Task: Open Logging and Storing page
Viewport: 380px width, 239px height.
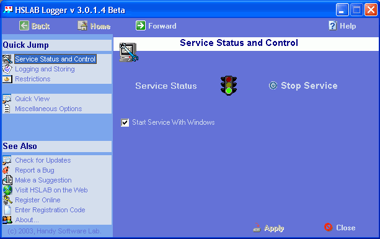Action: (x=45, y=69)
